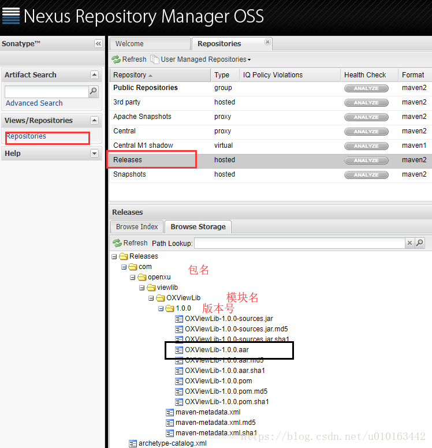Collapse the openxu folder node

pos(133,278)
